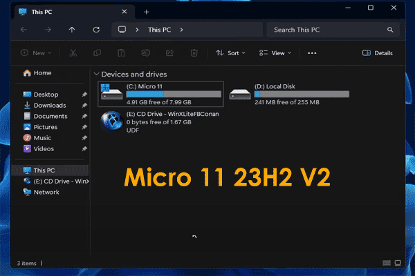This screenshot has height=276, width=415.
Task: Click the Delete trash icon
Action: [x=194, y=53]
